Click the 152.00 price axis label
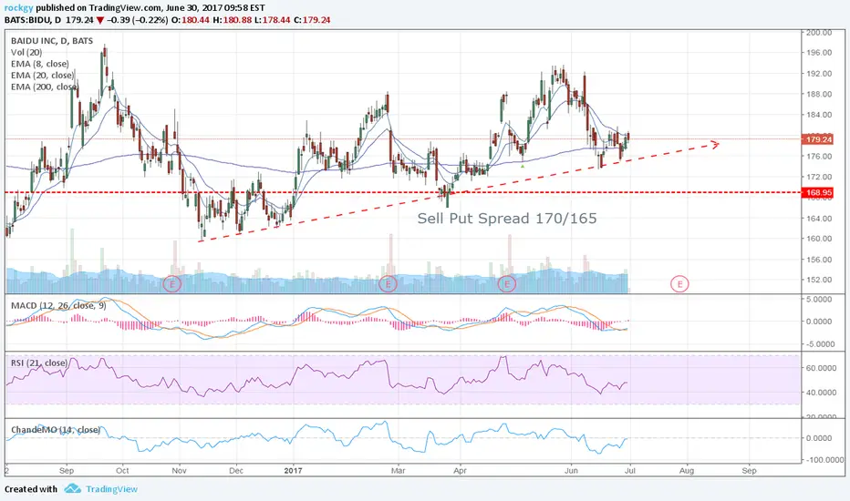 click(x=819, y=280)
